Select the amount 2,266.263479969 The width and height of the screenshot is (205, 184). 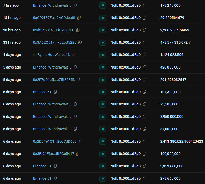click(175, 30)
